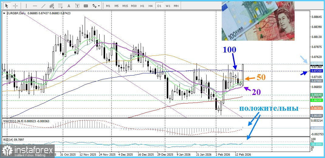Screen dimensions: 325x158
Task: Click the 0.87105 price scale value
Action: [x=316, y=77]
